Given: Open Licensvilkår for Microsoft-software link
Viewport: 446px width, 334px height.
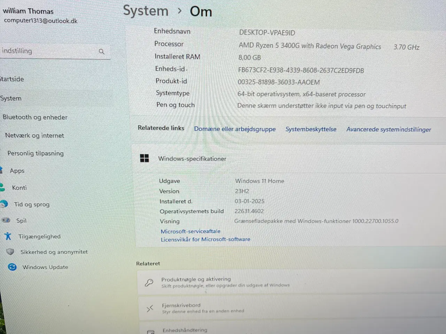Looking at the screenshot, I should pyautogui.click(x=205, y=239).
